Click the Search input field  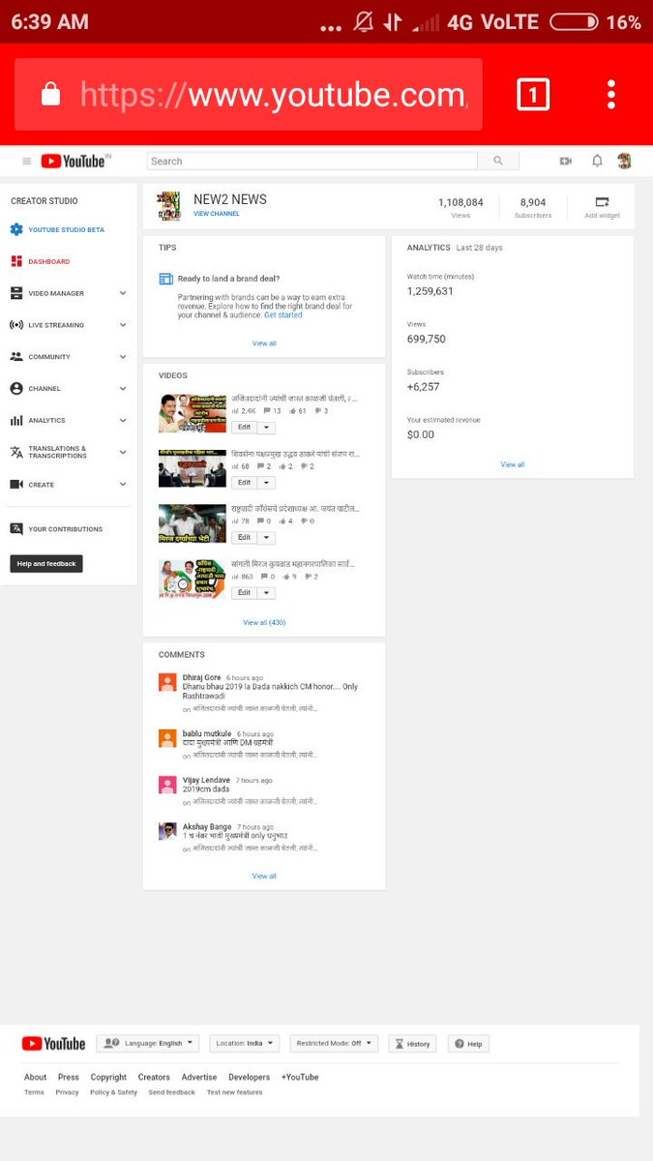pos(312,162)
